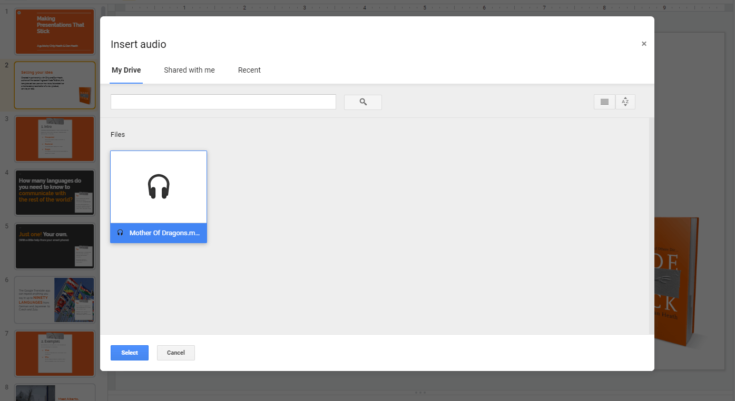
Task: Click the file search input field
Action: click(223, 102)
